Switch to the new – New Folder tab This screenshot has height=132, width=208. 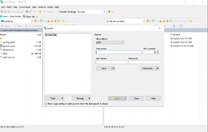click(x=11, y=16)
